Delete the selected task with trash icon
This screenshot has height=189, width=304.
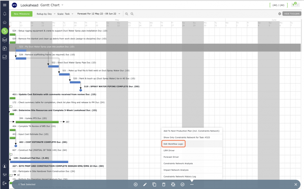pyautogui.click(x=164, y=185)
